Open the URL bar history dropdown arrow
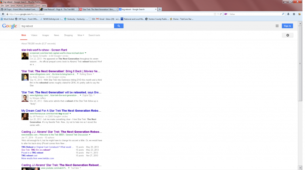 [x=218, y=14]
